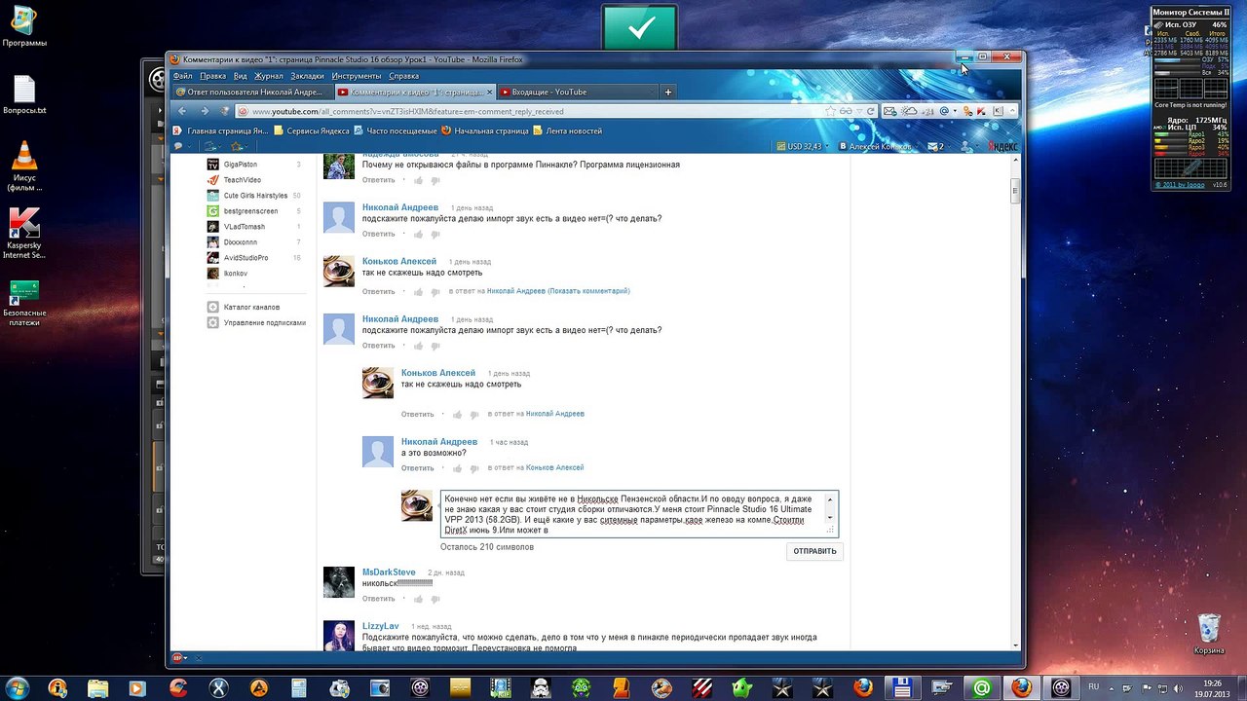This screenshot has height=701, width=1247.
Task: Click the USD 32,43 currency rate widget
Action: coord(798,146)
